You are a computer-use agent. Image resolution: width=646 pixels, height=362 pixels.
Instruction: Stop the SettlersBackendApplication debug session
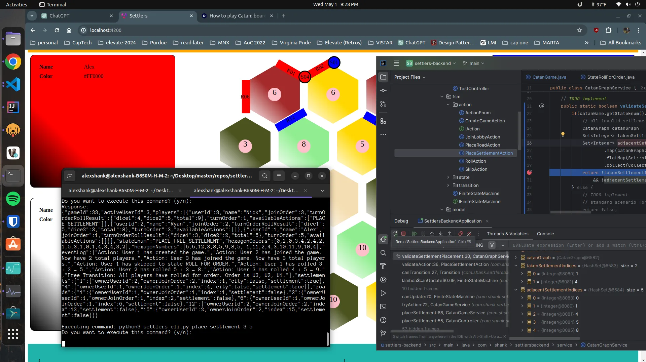pyautogui.click(x=403, y=234)
